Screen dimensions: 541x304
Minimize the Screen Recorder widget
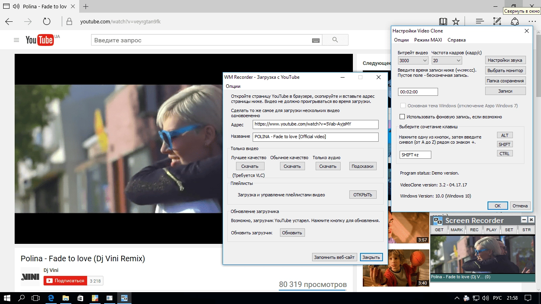coord(524,220)
